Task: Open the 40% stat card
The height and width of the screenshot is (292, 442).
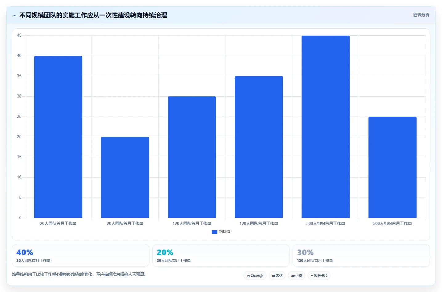Action: coord(81,255)
